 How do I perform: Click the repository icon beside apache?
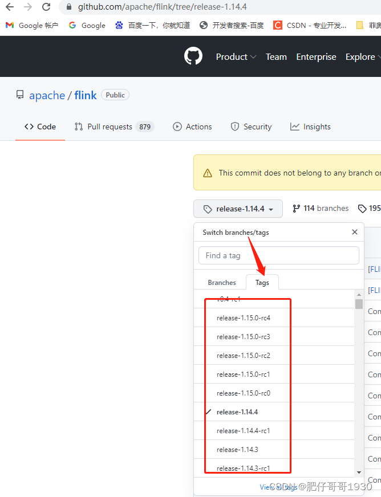pos(20,95)
